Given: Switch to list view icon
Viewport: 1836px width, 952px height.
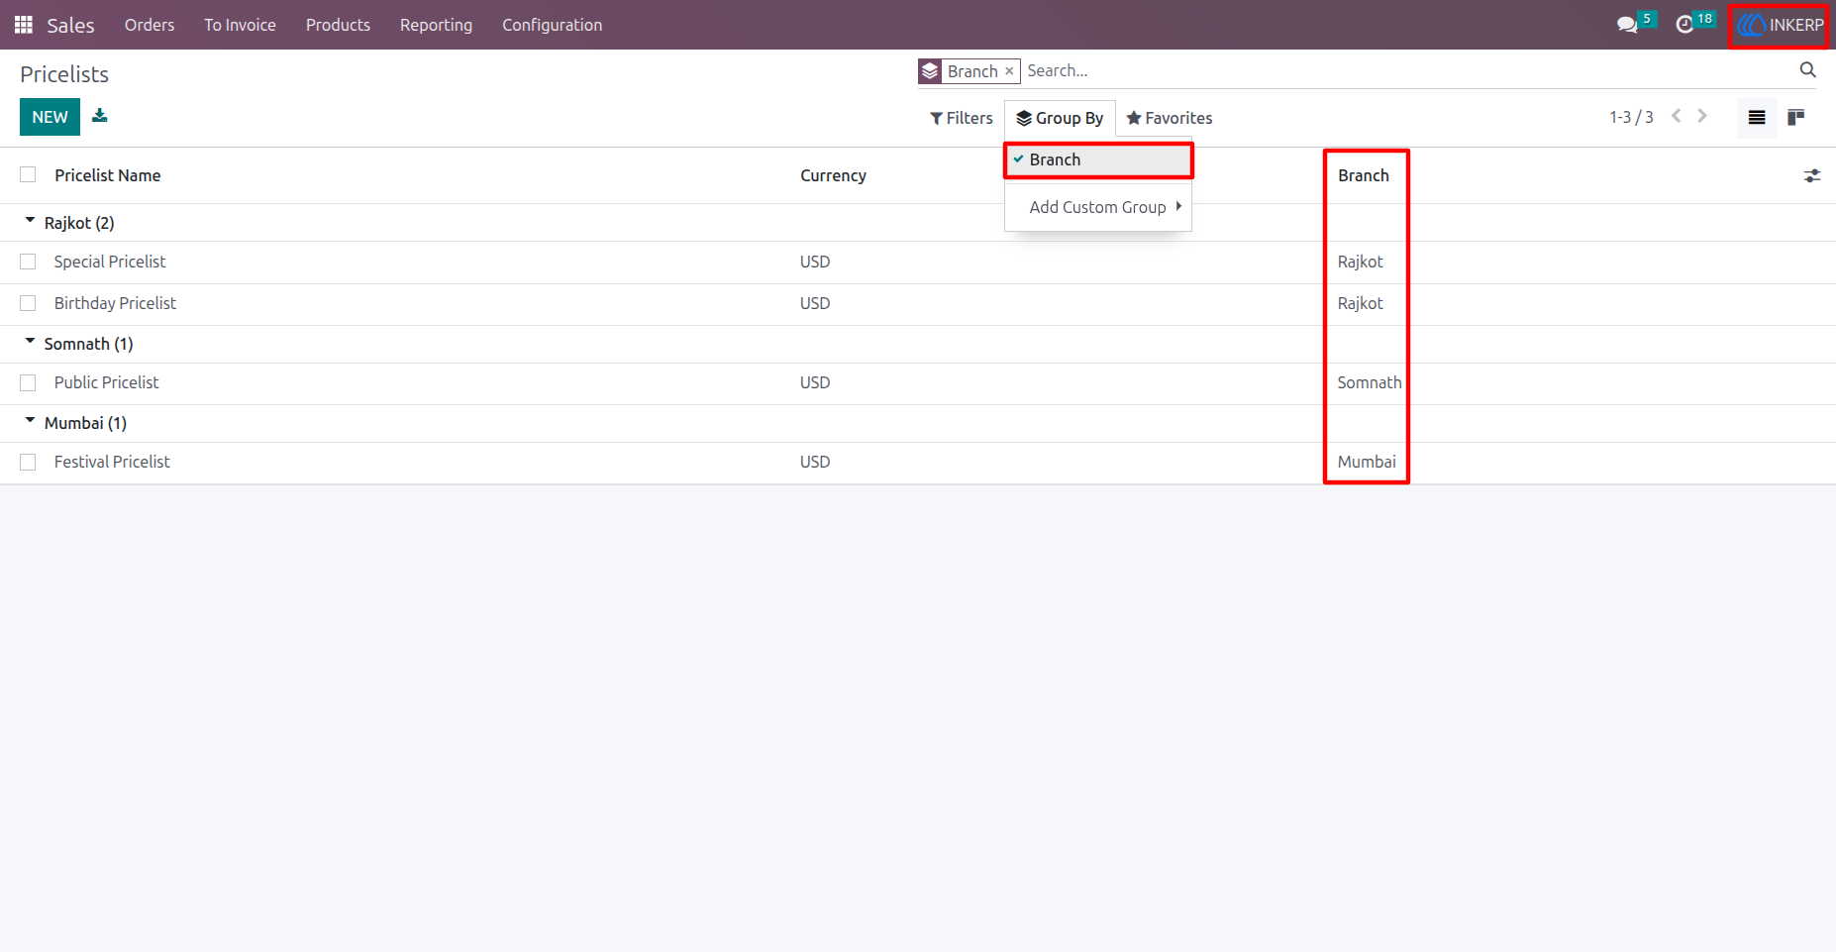Looking at the screenshot, I should (x=1757, y=118).
